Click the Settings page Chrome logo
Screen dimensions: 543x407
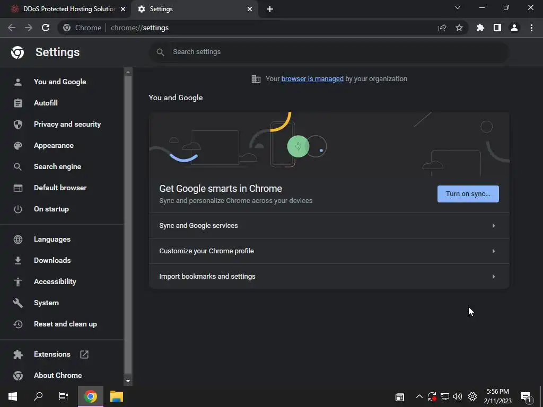pos(17,52)
